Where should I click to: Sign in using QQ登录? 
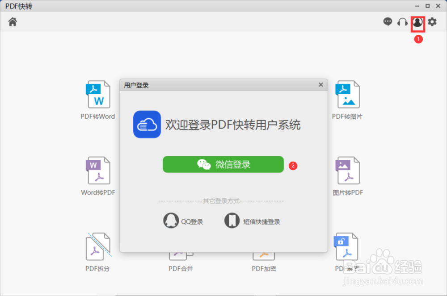tap(182, 220)
